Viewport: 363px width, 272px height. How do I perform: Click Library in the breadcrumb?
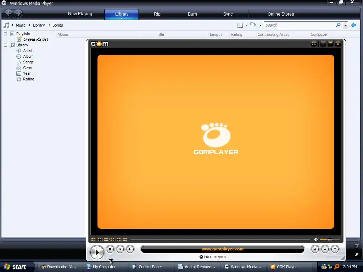pos(39,25)
